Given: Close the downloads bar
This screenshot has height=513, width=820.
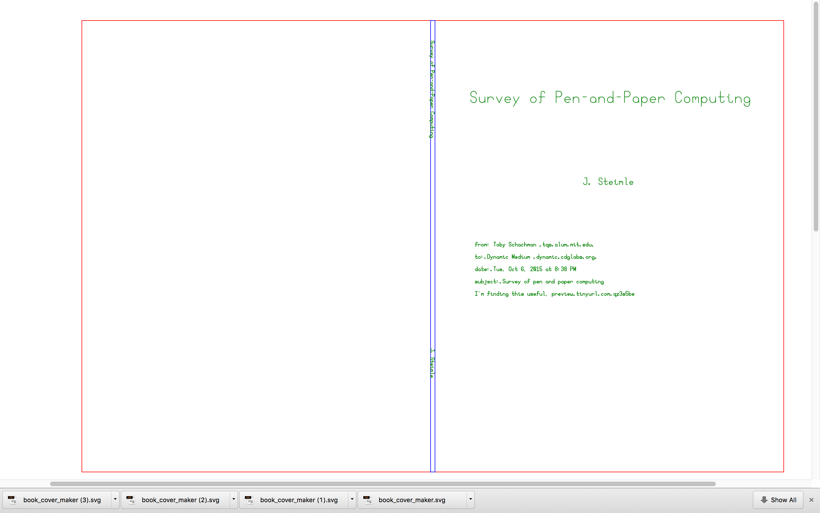Looking at the screenshot, I should click(x=811, y=500).
